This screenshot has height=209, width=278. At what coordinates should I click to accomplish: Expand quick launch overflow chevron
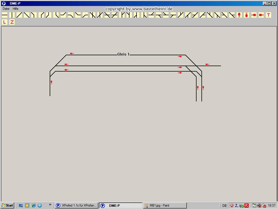[x=50, y=205]
